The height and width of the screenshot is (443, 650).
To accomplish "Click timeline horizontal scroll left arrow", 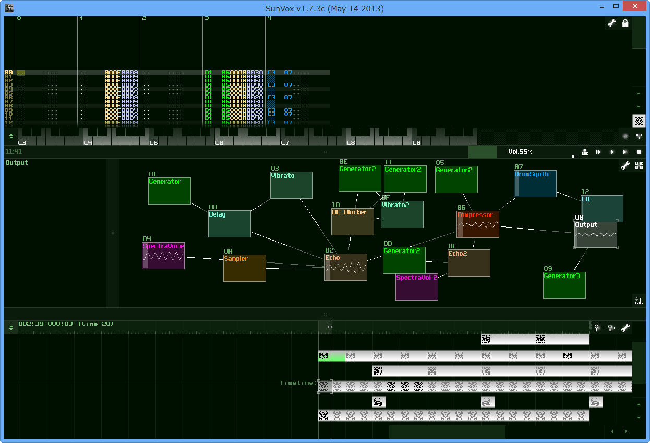I will coord(612,432).
